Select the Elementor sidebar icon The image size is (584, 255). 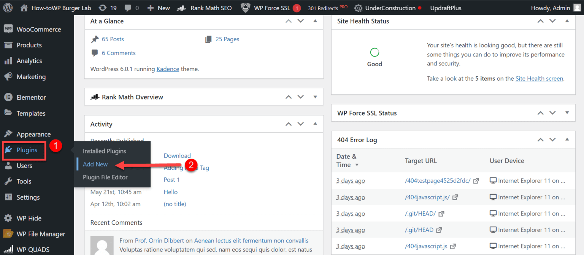[x=8, y=97]
